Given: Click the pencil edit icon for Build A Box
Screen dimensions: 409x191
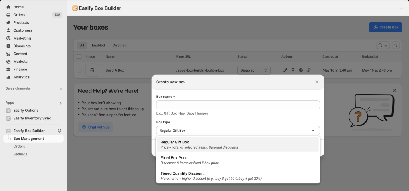Looking at the screenshot, I should 285,70.
